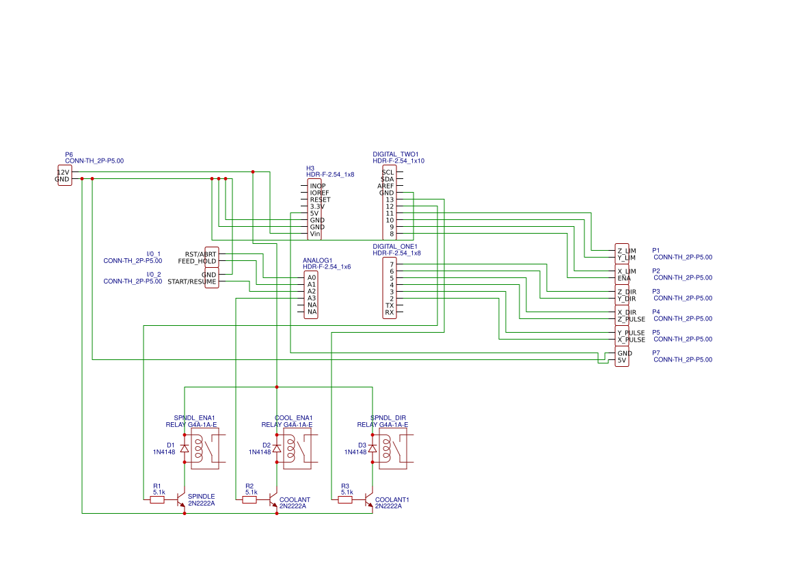The width and height of the screenshot is (799, 565).
Task: Click the 'H3' designator label
Action: [x=310, y=168]
